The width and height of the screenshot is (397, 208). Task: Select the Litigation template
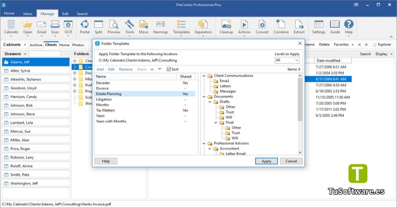point(144,100)
